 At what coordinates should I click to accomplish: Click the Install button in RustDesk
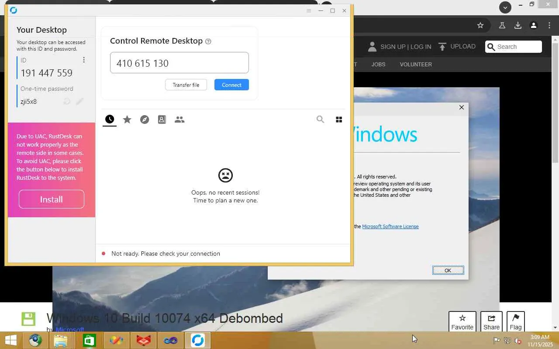click(52, 199)
